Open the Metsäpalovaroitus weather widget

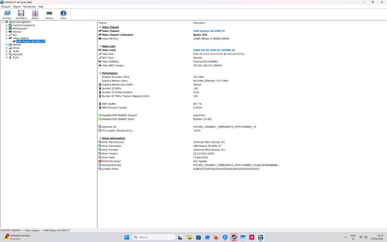(17, 237)
